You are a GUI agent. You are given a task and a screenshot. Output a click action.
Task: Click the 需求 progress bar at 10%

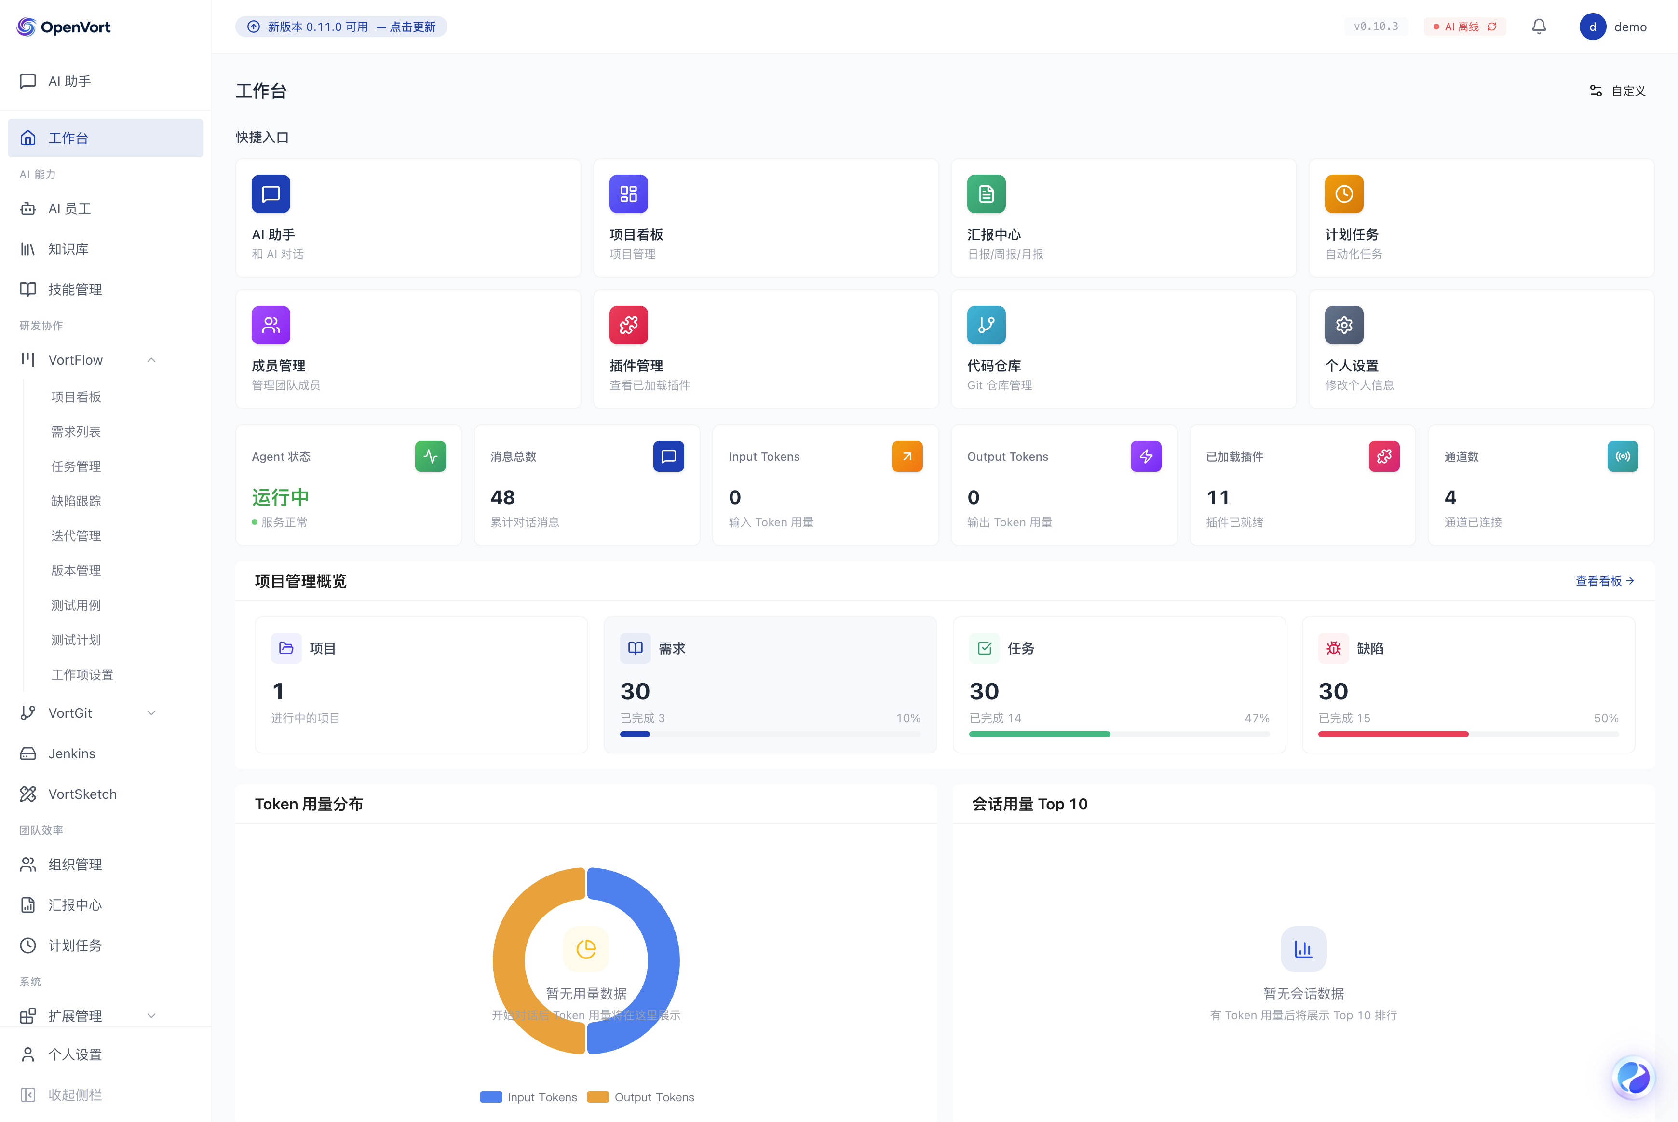click(x=771, y=734)
